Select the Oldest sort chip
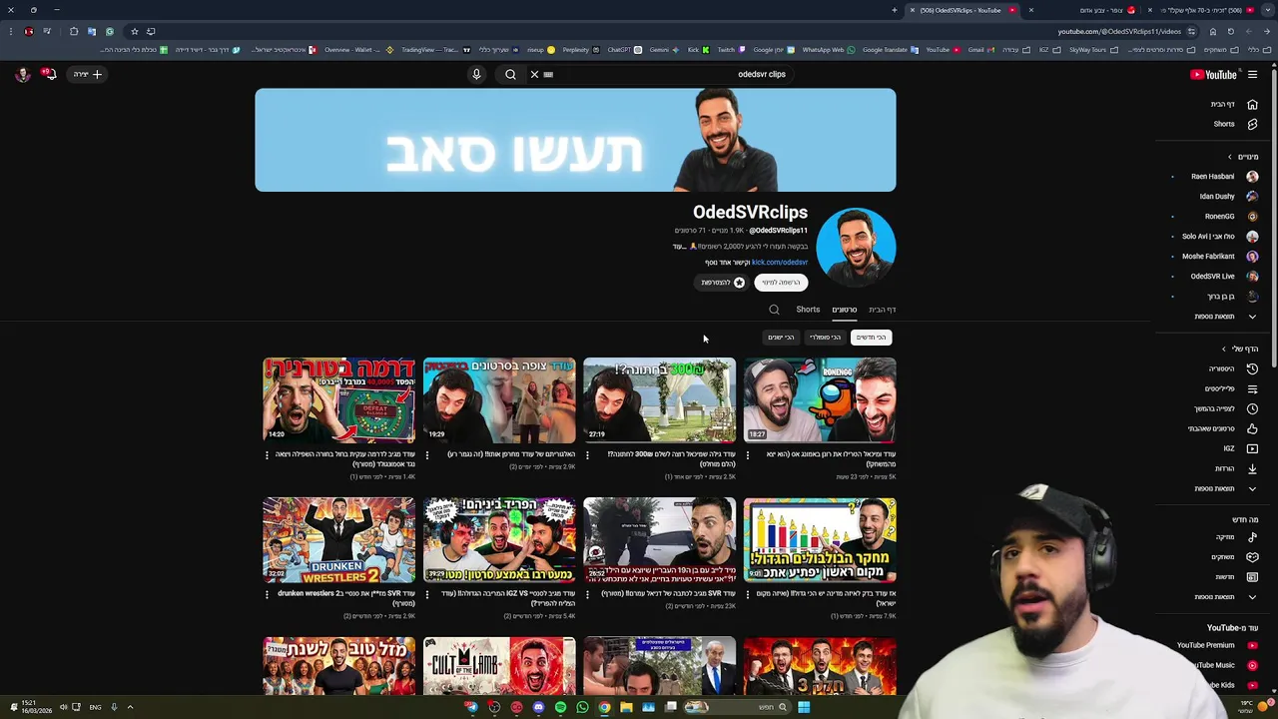 click(x=781, y=338)
